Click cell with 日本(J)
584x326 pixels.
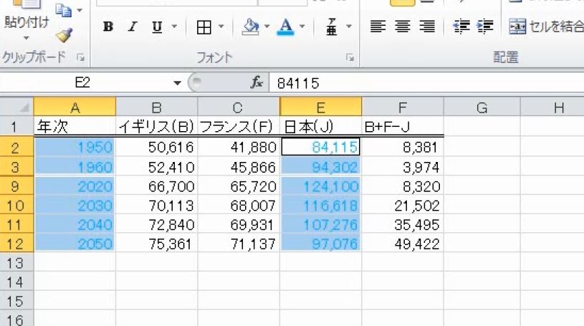click(x=321, y=127)
